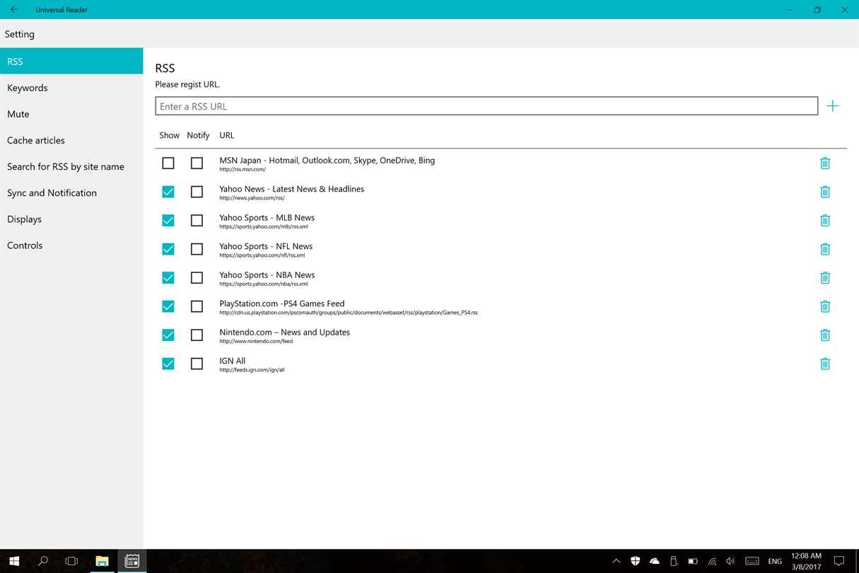Open Action Center notifications icon
Viewport: 859px width, 573px height.
[x=838, y=561]
